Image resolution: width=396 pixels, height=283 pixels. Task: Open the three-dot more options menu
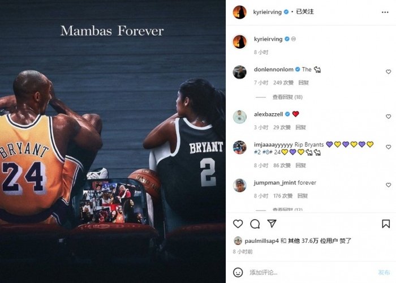(385, 12)
